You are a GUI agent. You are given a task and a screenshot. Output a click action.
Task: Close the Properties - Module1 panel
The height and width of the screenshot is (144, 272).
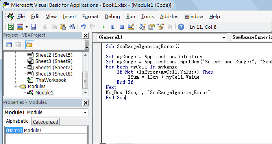pyautogui.click(x=85, y=103)
